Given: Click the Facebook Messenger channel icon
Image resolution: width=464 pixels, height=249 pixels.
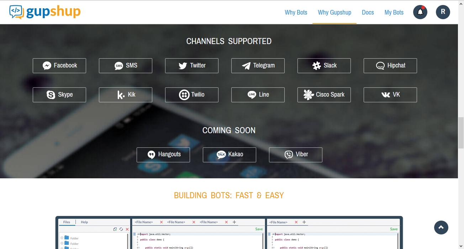Looking at the screenshot, I should click(47, 66).
